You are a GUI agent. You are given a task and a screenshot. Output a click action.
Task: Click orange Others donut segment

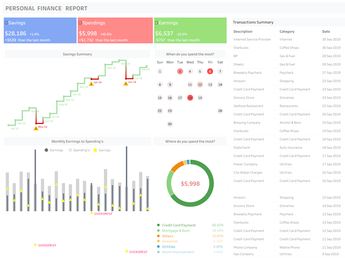point(177,166)
